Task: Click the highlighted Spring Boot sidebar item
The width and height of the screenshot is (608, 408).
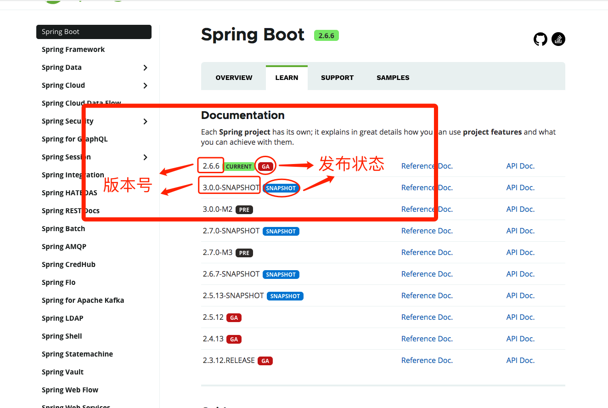Action: click(x=60, y=32)
